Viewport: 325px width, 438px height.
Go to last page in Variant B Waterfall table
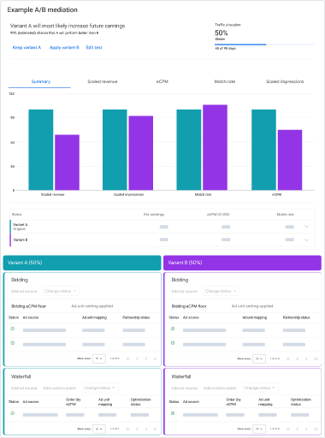(316, 429)
